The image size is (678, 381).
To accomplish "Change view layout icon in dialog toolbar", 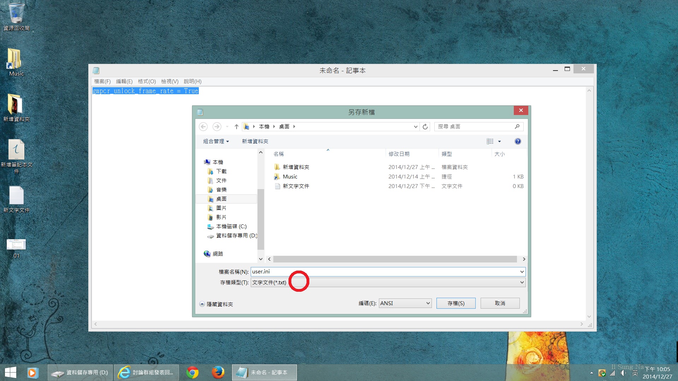I will 490,141.
